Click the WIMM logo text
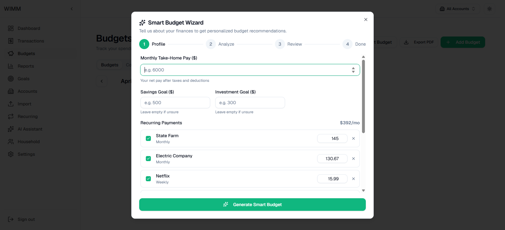Screen dimensions: 505x230 pyautogui.click(x=12, y=9)
